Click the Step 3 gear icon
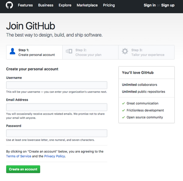 125,51
